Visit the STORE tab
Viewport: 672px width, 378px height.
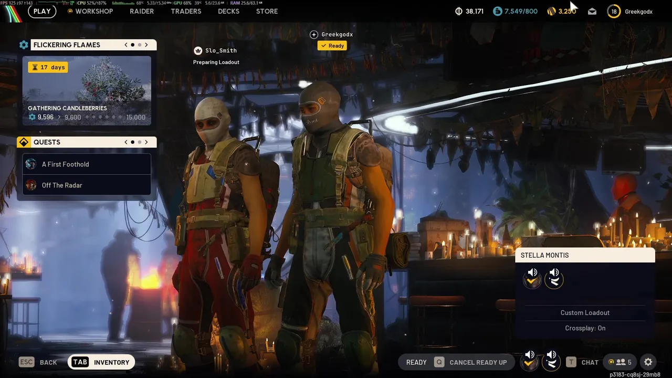pos(267,11)
